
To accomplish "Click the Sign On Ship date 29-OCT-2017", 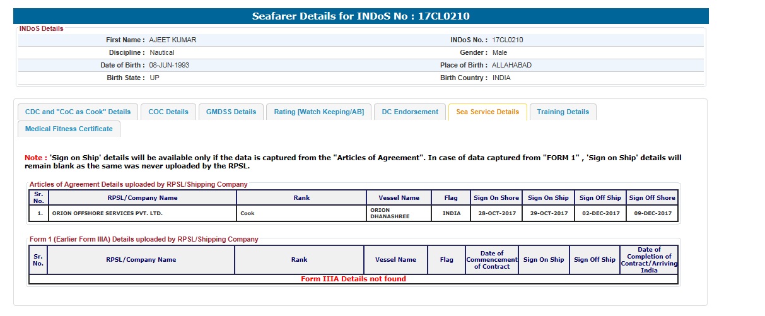I will 549,213.
